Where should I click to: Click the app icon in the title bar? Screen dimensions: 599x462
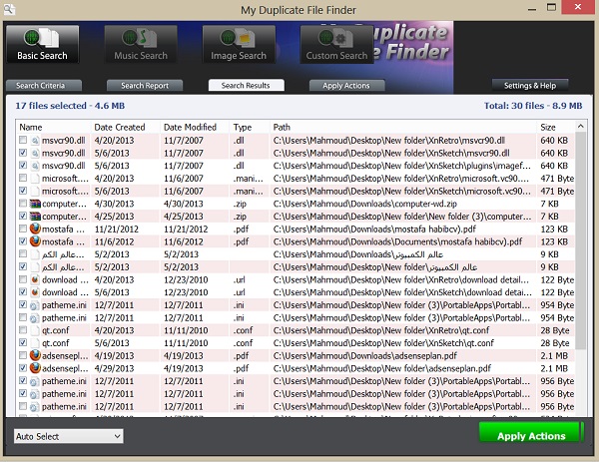coord(9,9)
